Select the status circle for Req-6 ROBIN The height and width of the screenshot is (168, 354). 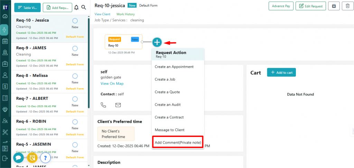[75, 122]
